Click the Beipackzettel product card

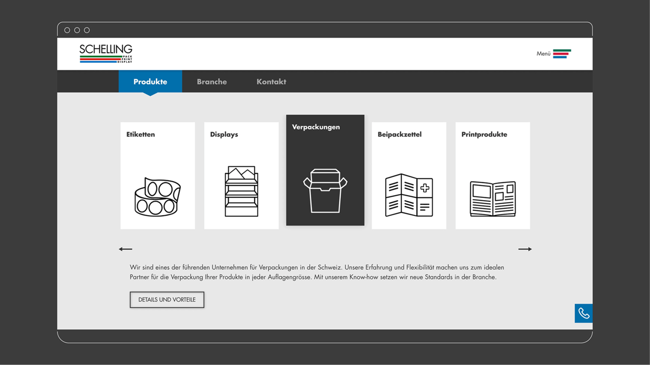pyautogui.click(x=408, y=175)
